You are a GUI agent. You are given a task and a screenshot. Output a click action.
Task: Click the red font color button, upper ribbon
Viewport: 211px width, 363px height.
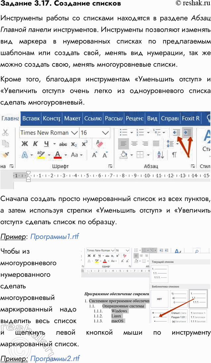coord(58,155)
